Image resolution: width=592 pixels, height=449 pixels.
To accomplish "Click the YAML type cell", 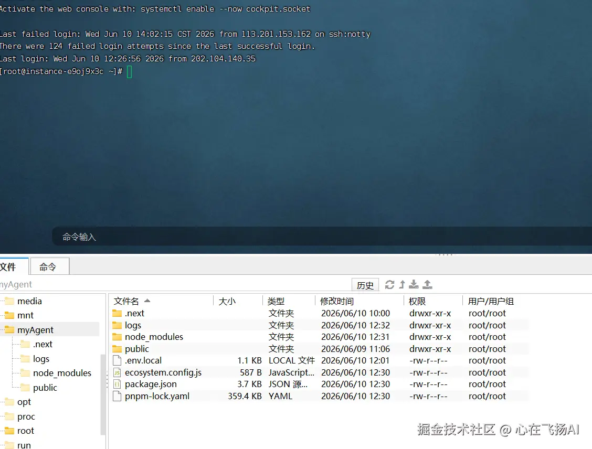I will 281,396.
